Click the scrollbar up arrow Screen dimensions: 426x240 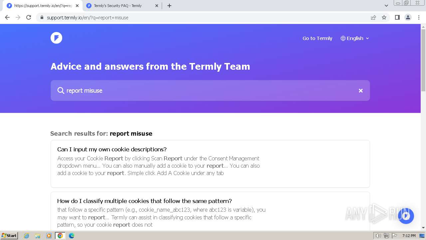(423, 27)
